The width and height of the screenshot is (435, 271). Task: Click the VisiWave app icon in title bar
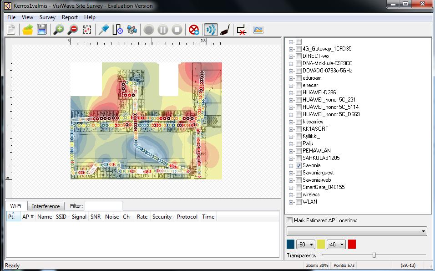8,5
